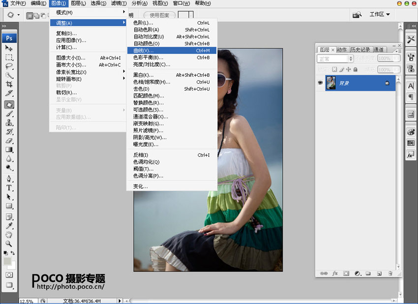Switch to the 历史记录 tab
Viewport: 418px width, 304px height.
pyautogui.click(x=360, y=50)
